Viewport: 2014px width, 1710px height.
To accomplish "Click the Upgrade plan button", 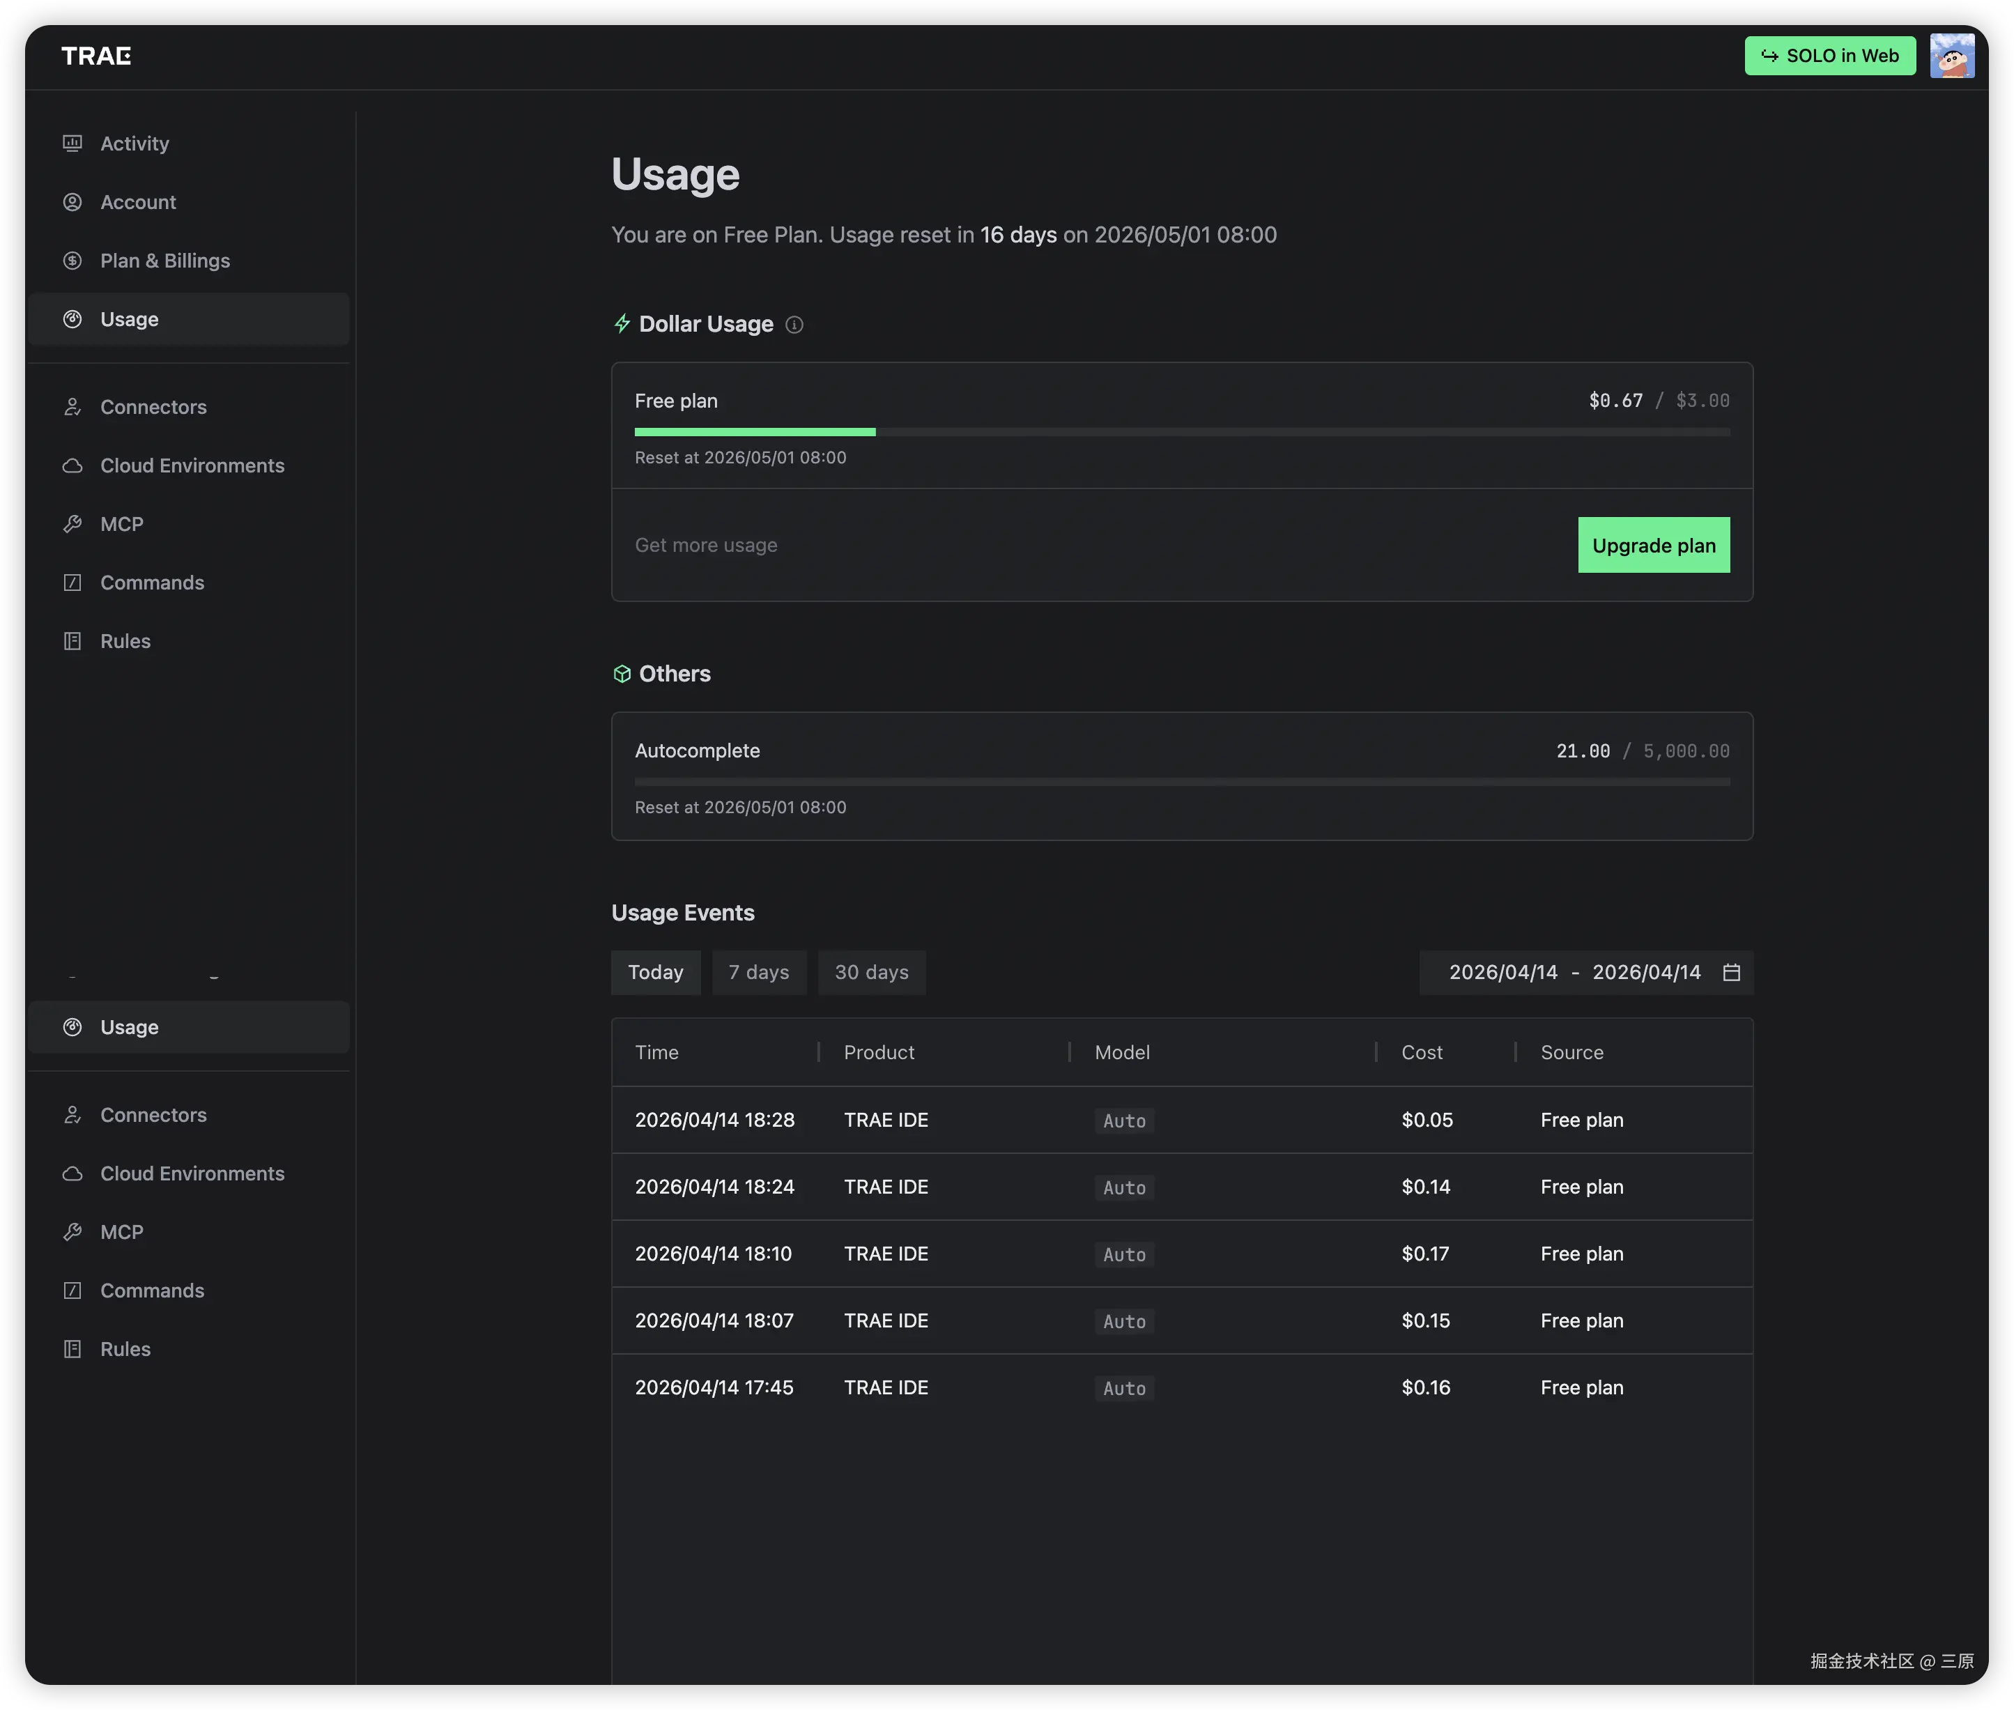I will (x=1653, y=546).
